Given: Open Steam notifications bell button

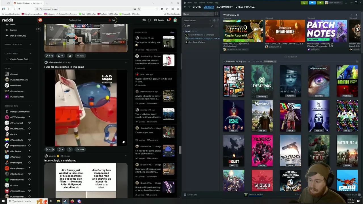Looking at the screenshot, I should [320, 3].
